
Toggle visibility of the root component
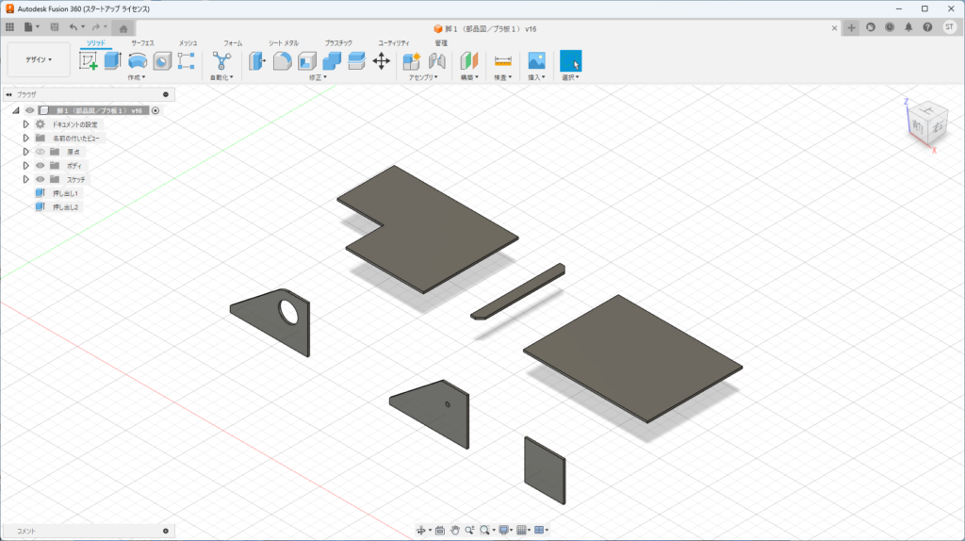click(29, 111)
